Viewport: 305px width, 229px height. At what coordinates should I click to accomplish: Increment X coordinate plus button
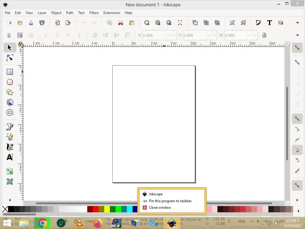tap(174, 35)
